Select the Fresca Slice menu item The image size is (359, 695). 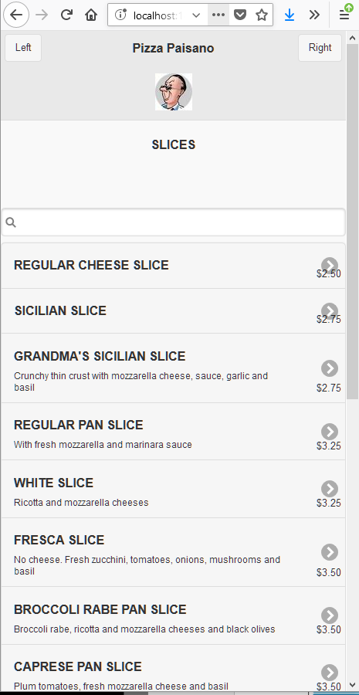[x=173, y=552]
